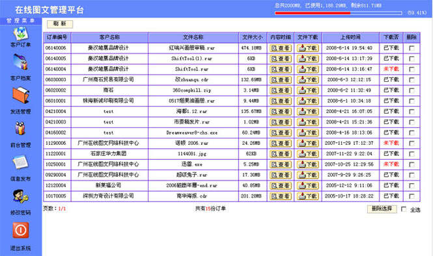Download file for order 09290004

[308, 175]
